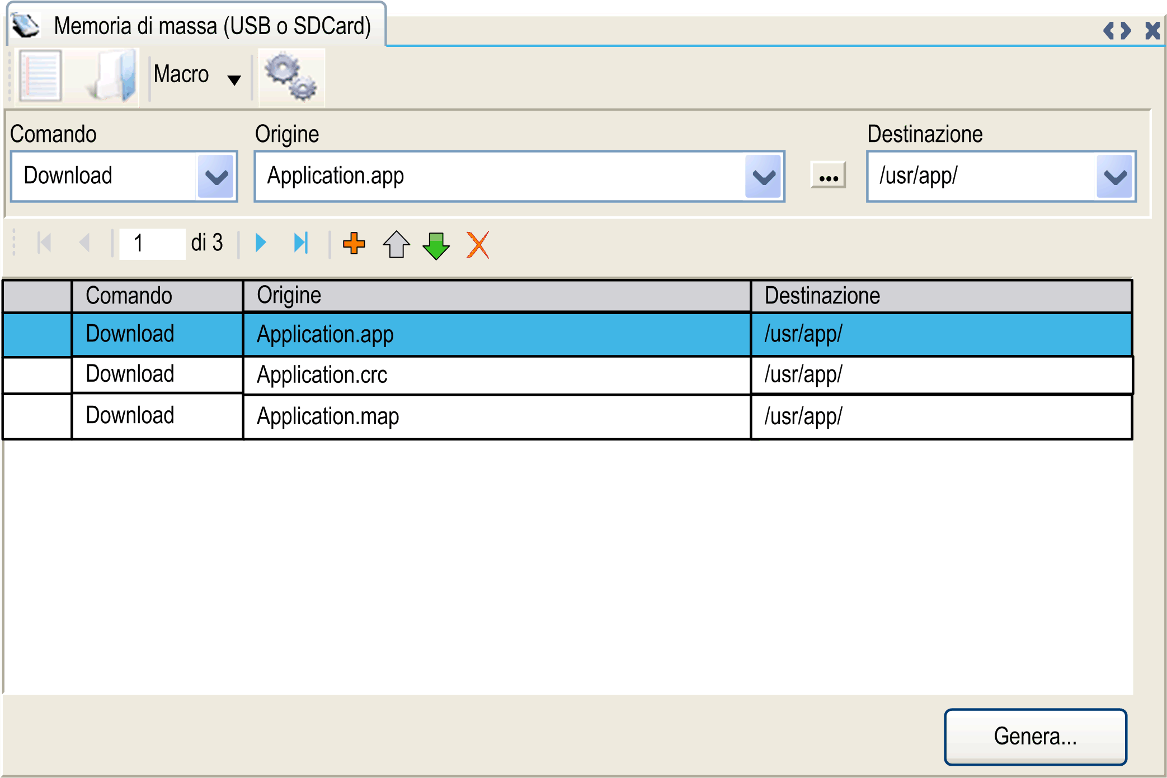Click the new script document icon
The width and height of the screenshot is (1167, 778).
(x=40, y=76)
